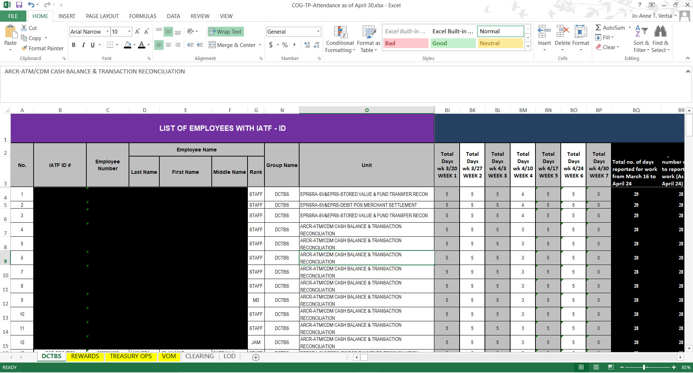Open Format as Table gallery

point(369,39)
